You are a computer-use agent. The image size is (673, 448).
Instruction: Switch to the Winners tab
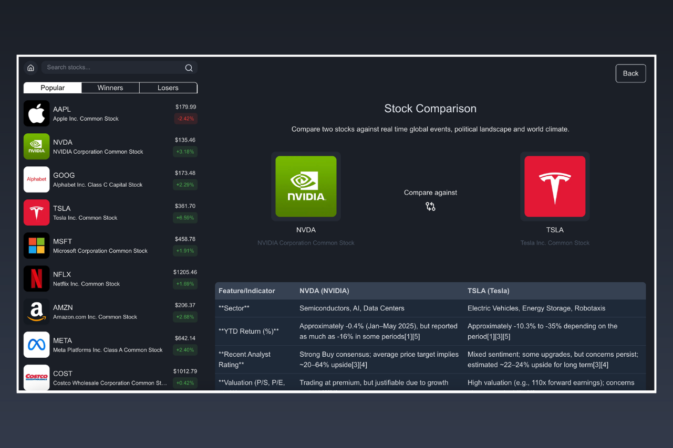click(x=110, y=88)
